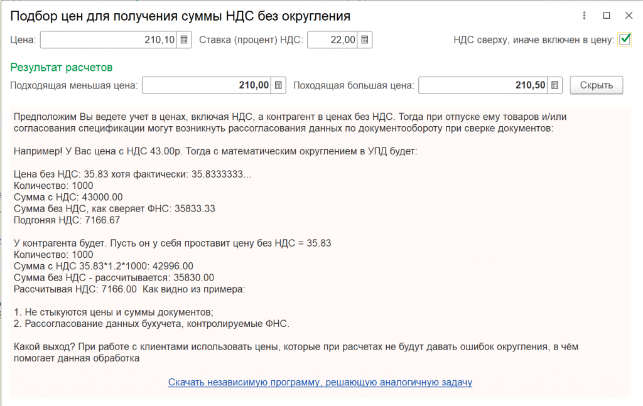This screenshot has width=643, height=406.
Task: Maximize the VAT price selection window
Action: coord(607,15)
